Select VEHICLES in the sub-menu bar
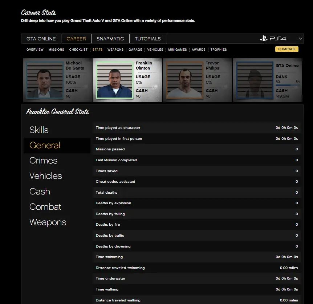The height and width of the screenshot is (304, 313). point(155,50)
